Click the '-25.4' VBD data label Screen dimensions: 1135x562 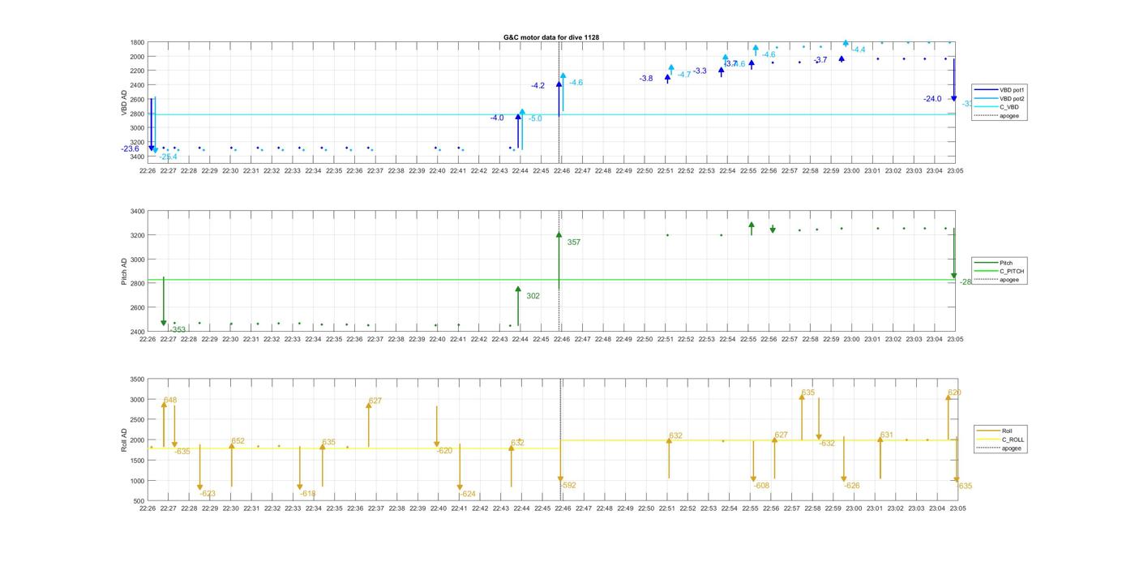[168, 157]
